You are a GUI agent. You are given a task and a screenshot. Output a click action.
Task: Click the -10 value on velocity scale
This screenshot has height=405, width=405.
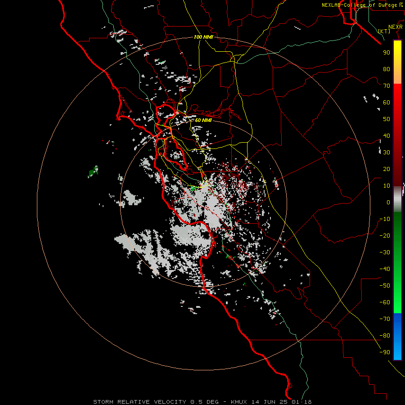pos(385,219)
